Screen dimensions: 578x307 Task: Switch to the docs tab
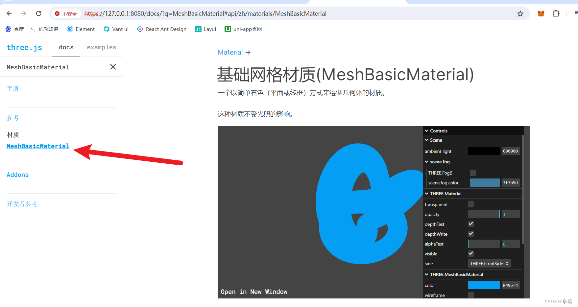(x=66, y=47)
